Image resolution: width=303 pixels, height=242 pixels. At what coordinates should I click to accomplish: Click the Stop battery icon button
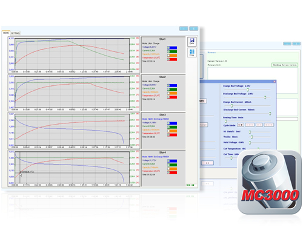click(x=192, y=53)
